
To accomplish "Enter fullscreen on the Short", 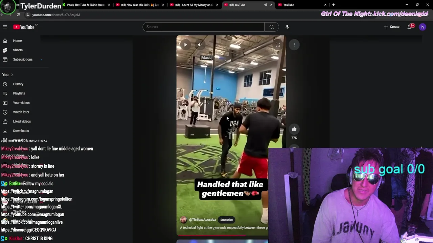I will 278,45.
